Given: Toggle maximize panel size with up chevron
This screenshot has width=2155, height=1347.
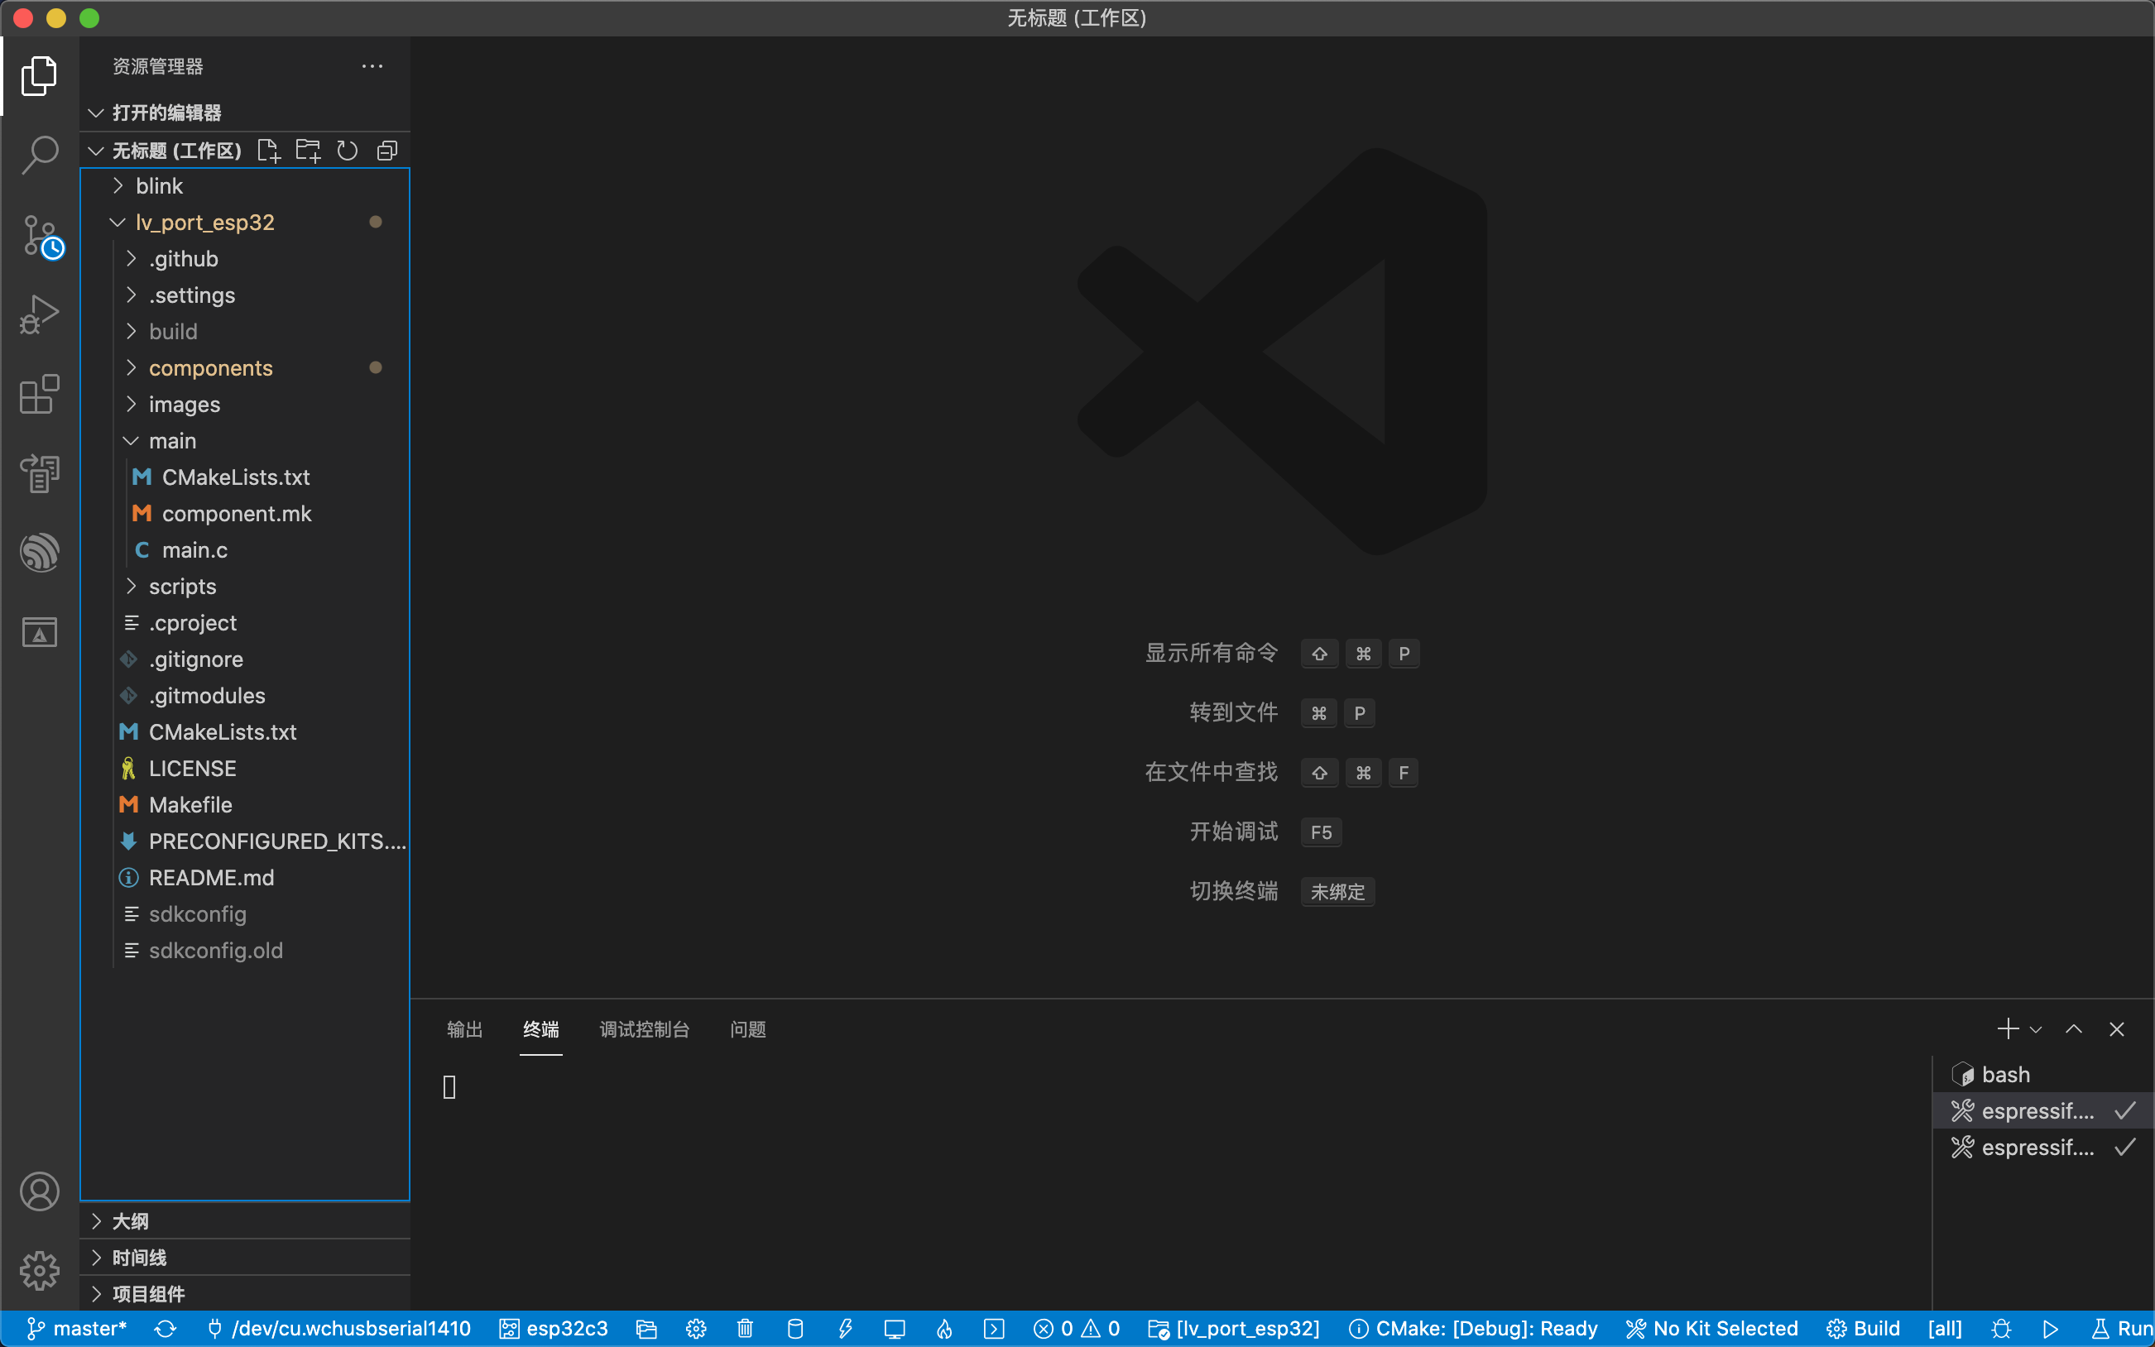Looking at the screenshot, I should click(2074, 1030).
